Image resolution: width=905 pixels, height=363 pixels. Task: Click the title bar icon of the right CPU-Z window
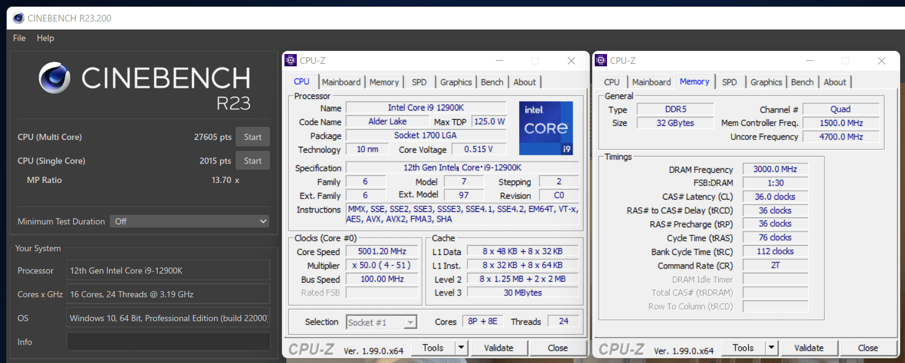coord(601,60)
